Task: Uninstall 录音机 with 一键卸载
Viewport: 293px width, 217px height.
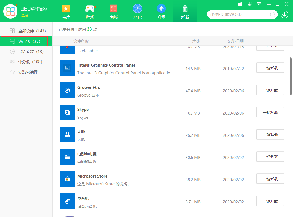Action: pyautogui.click(x=270, y=201)
